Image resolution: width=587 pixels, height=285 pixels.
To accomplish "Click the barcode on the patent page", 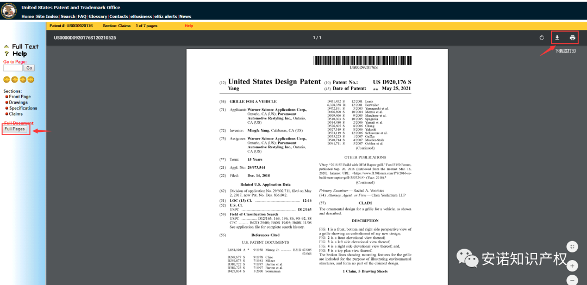I will click(363, 61).
